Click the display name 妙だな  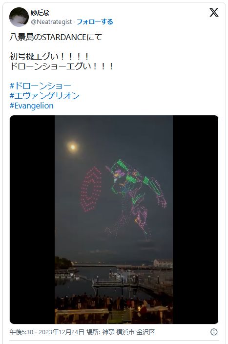(x=40, y=13)
